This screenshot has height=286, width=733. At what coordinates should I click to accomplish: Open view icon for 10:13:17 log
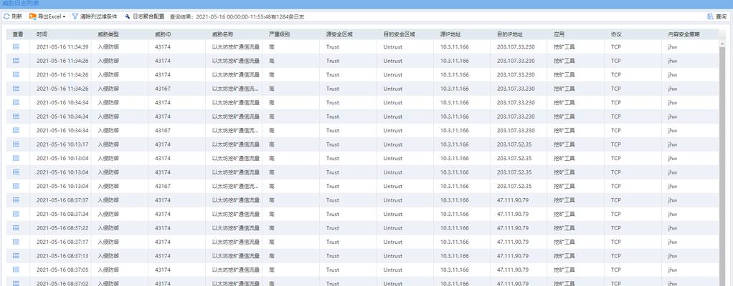point(16,144)
